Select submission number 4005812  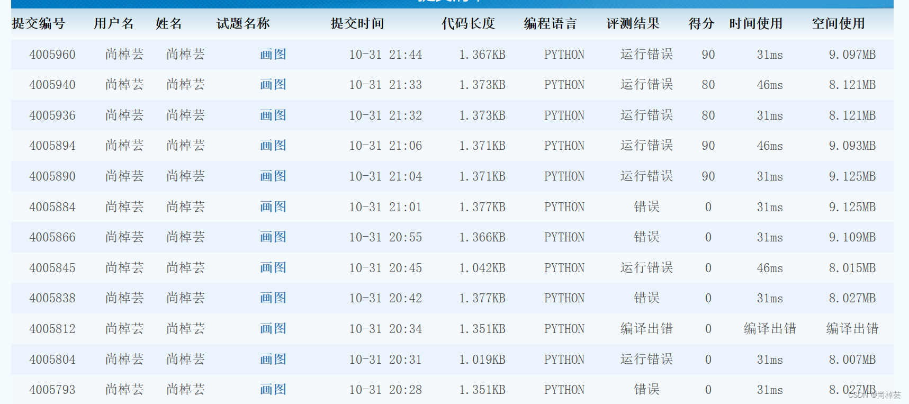point(52,329)
